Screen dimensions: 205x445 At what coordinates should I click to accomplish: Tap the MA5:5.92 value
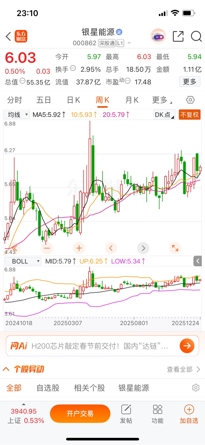pyautogui.click(x=49, y=115)
